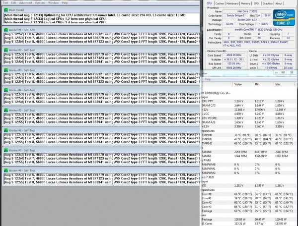Click the Worker #1 Self-Test window icon

click(x=6, y=30)
